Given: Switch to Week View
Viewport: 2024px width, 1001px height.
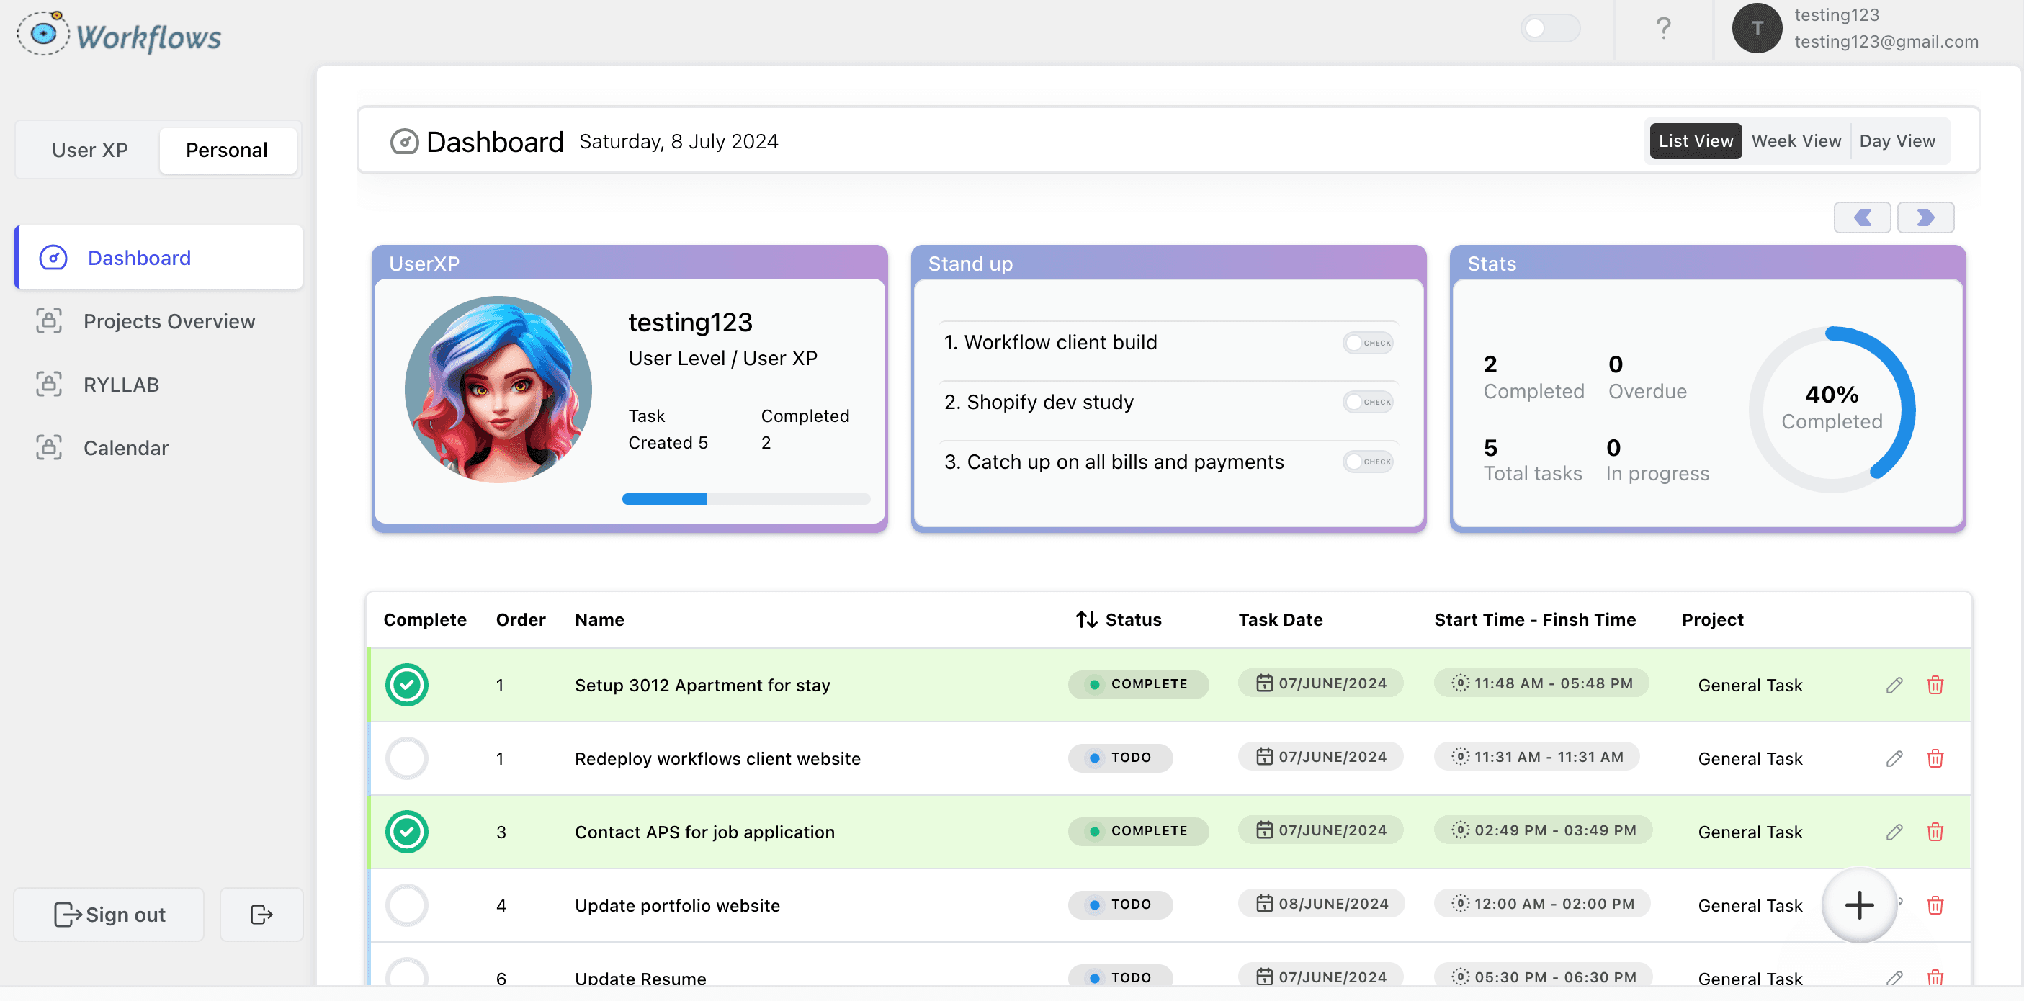Looking at the screenshot, I should click(x=1796, y=140).
